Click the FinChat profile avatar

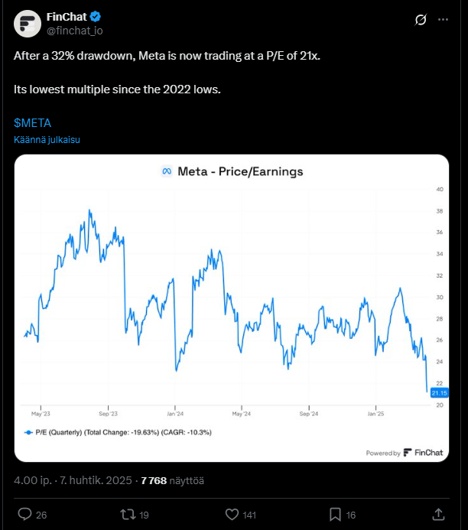28,24
